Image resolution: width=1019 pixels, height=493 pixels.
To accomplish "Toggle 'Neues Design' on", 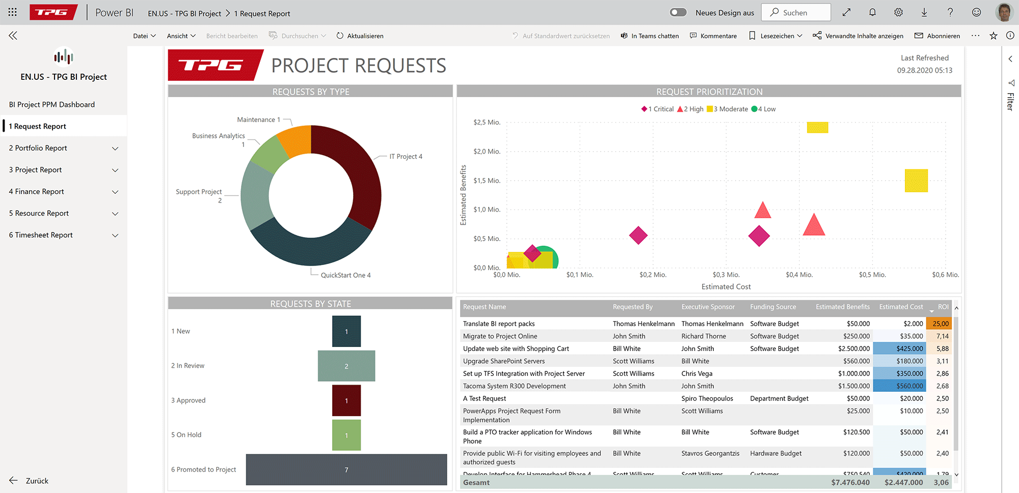I will (678, 12).
